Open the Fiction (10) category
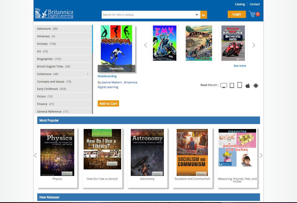This screenshot has width=297, height=203. pos(63,96)
